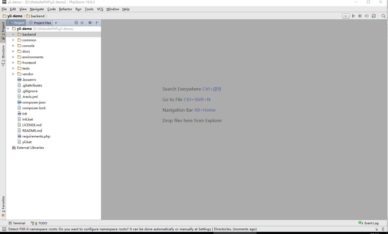Select yii.bat file
Image resolution: width=388 pixels, height=234 pixels.
pyautogui.click(x=27, y=142)
